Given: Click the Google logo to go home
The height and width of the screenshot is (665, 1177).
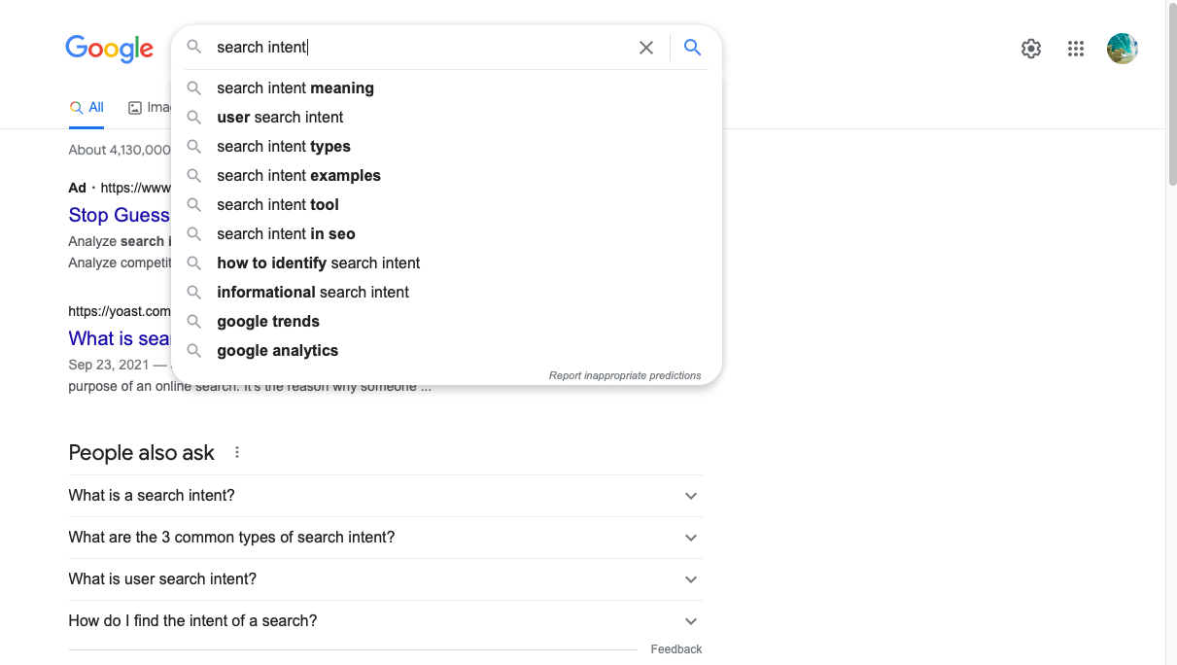Looking at the screenshot, I should [x=109, y=49].
